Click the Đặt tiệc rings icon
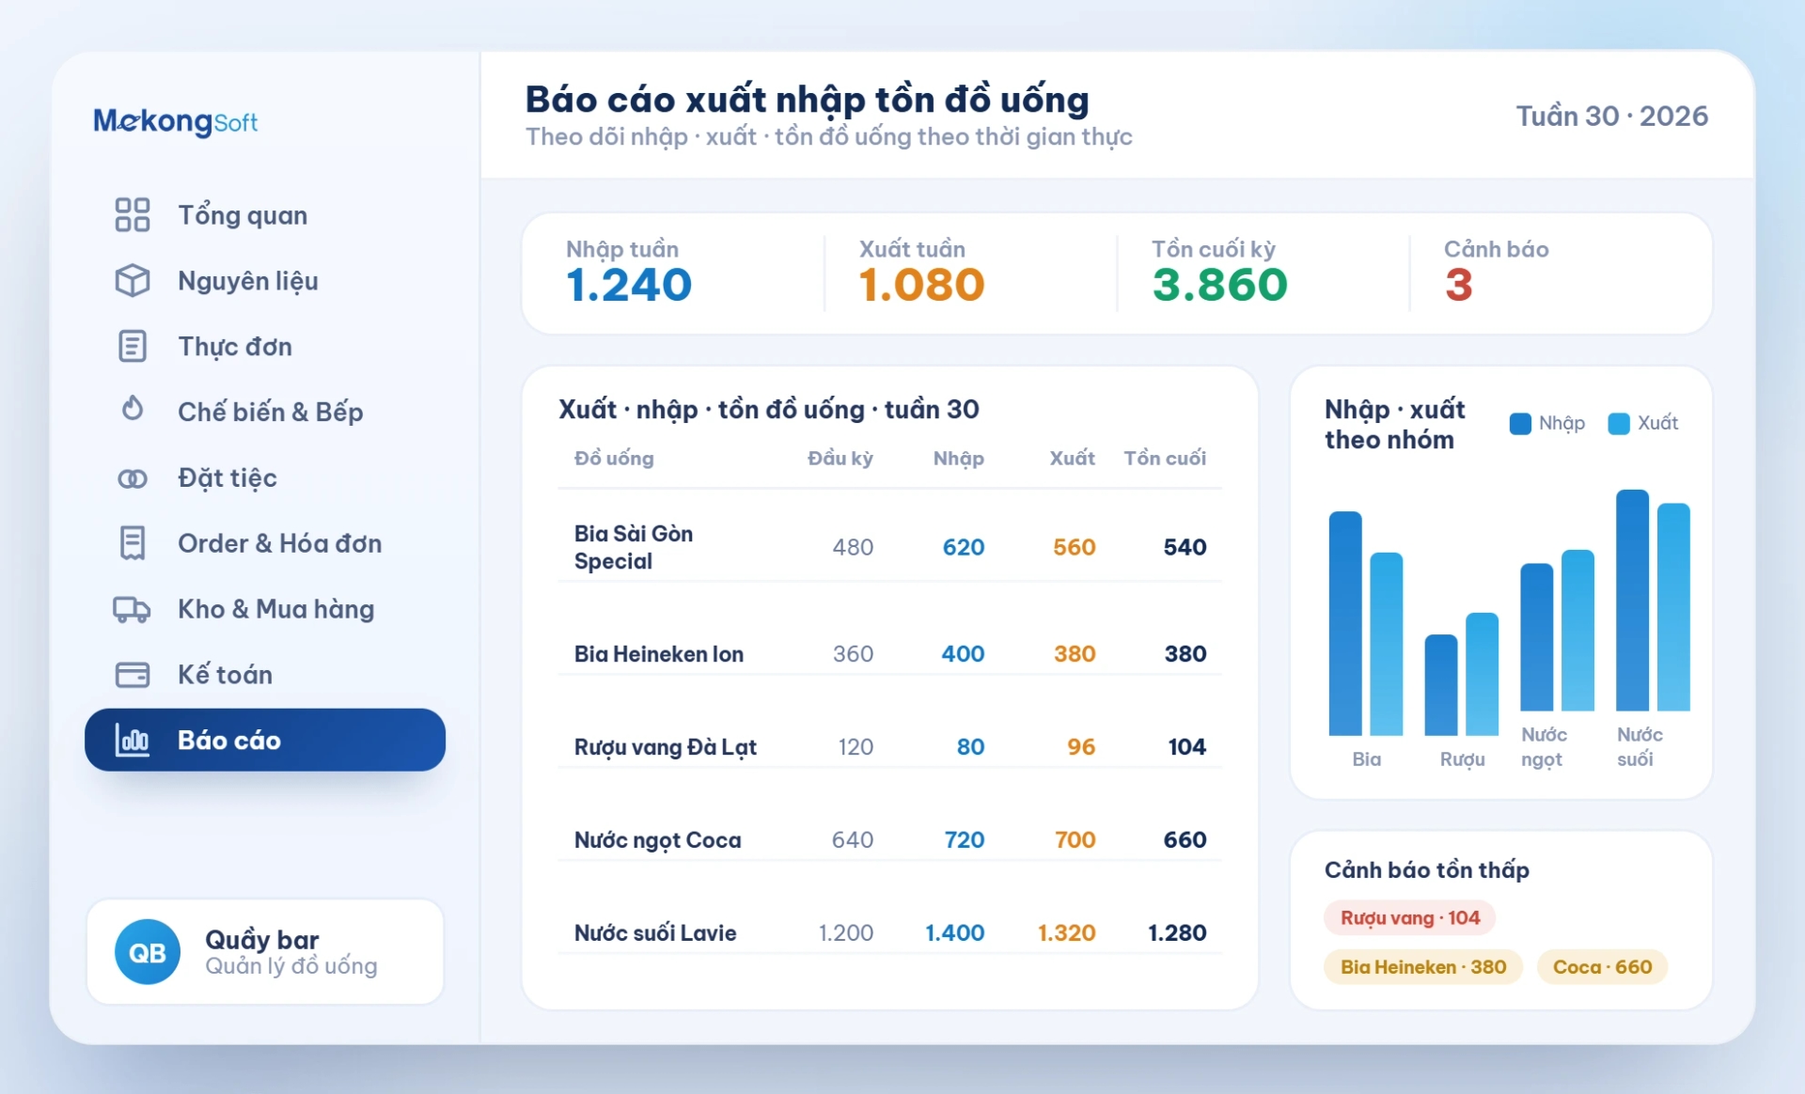Viewport: 1805px width, 1094px height. click(x=133, y=478)
